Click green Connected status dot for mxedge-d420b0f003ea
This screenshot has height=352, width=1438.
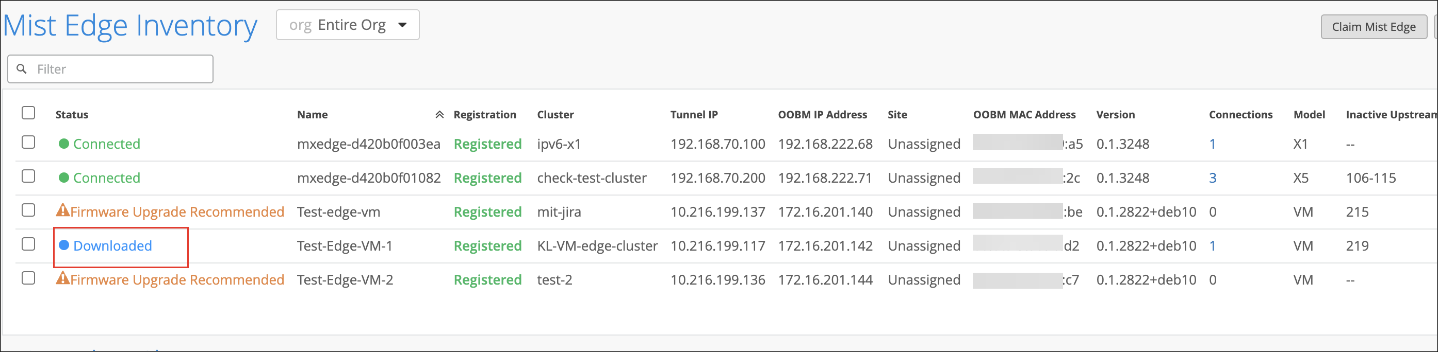click(64, 144)
